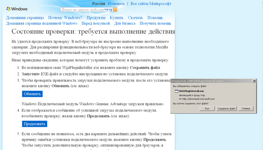Open the Скачать menu item
The width and height of the screenshot is (263, 150).
pyautogui.click(x=135, y=18)
